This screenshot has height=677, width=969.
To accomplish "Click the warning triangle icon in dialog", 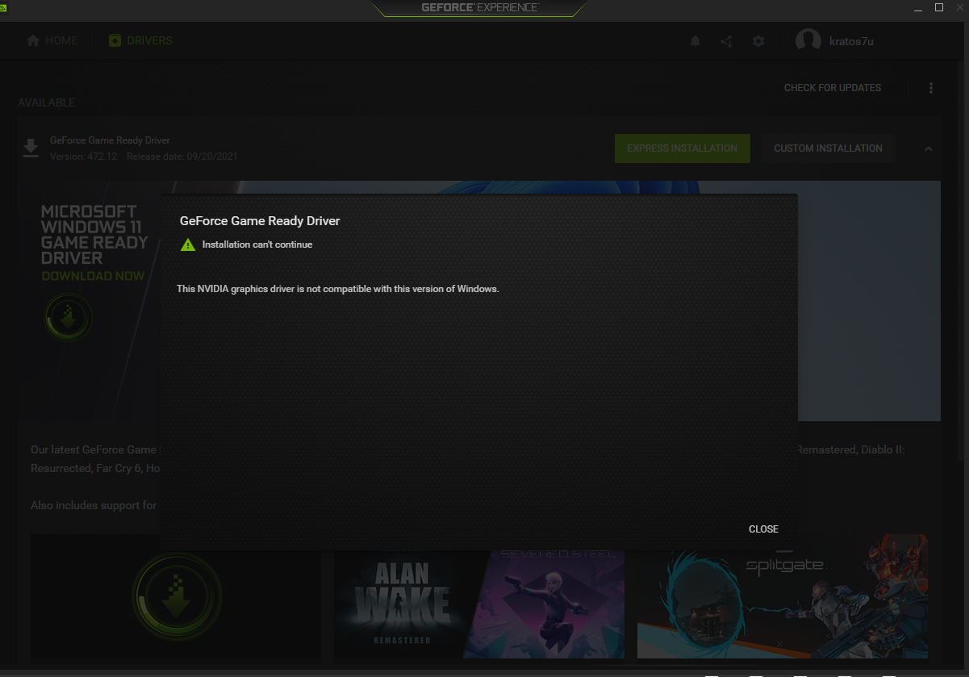I will [188, 244].
